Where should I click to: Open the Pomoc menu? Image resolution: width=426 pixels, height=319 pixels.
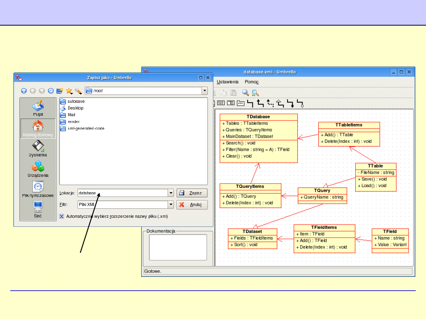tap(252, 82)
